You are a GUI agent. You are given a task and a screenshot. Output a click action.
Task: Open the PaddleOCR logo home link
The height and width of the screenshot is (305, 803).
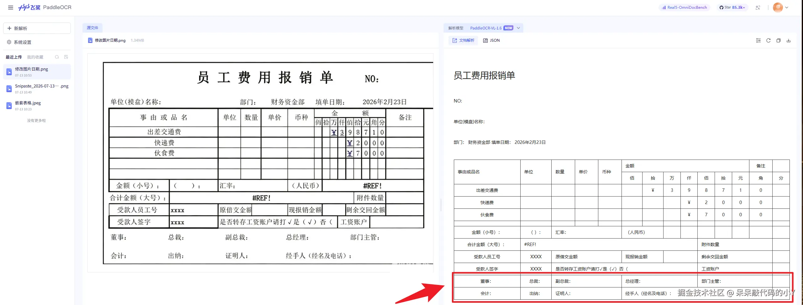coord(45,7)
